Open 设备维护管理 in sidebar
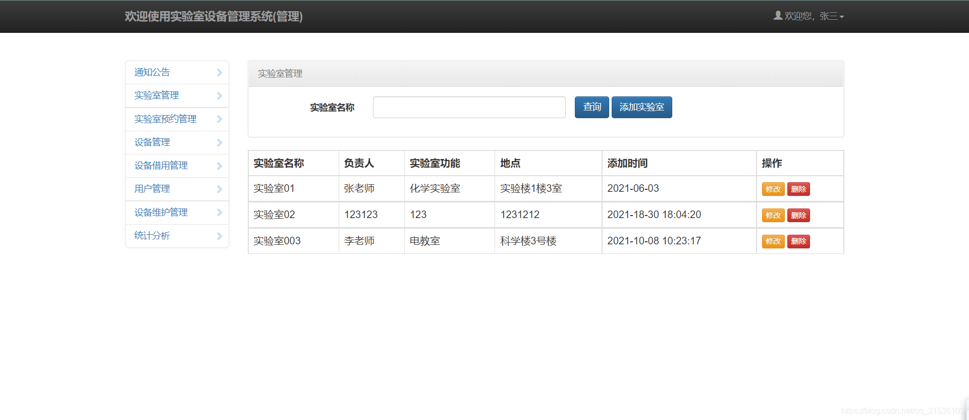 coord(177,213)
